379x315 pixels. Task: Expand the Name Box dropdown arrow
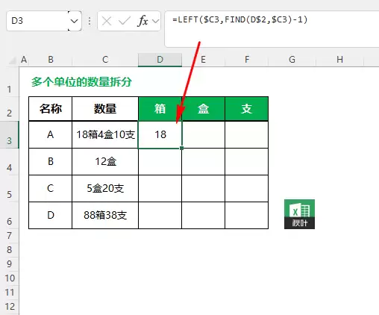74,21
